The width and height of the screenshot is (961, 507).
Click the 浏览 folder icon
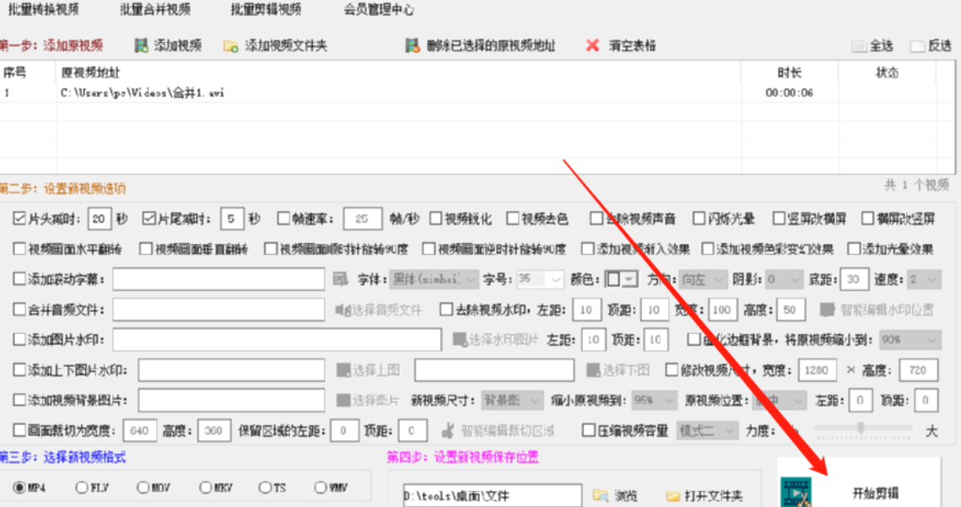pyautogui.click(x=601, y=495)
